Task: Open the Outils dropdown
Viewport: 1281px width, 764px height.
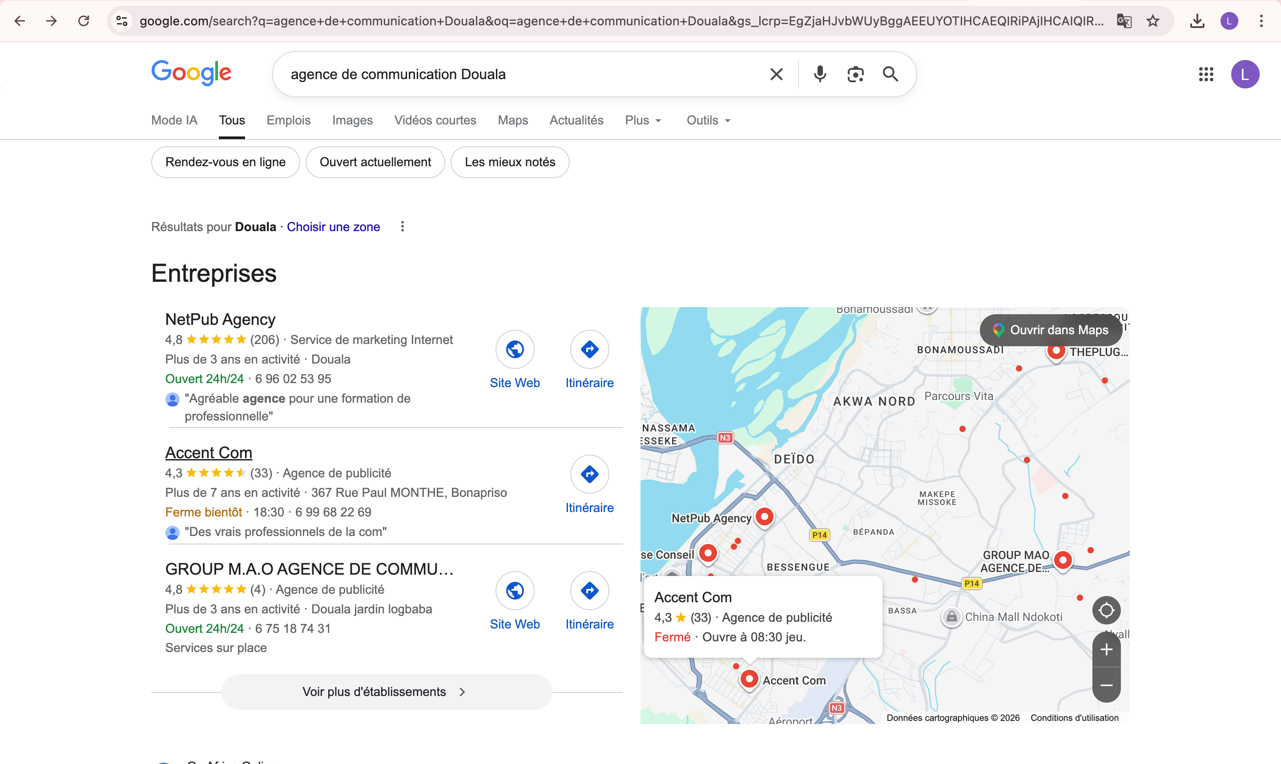Action: coord(707,120)
